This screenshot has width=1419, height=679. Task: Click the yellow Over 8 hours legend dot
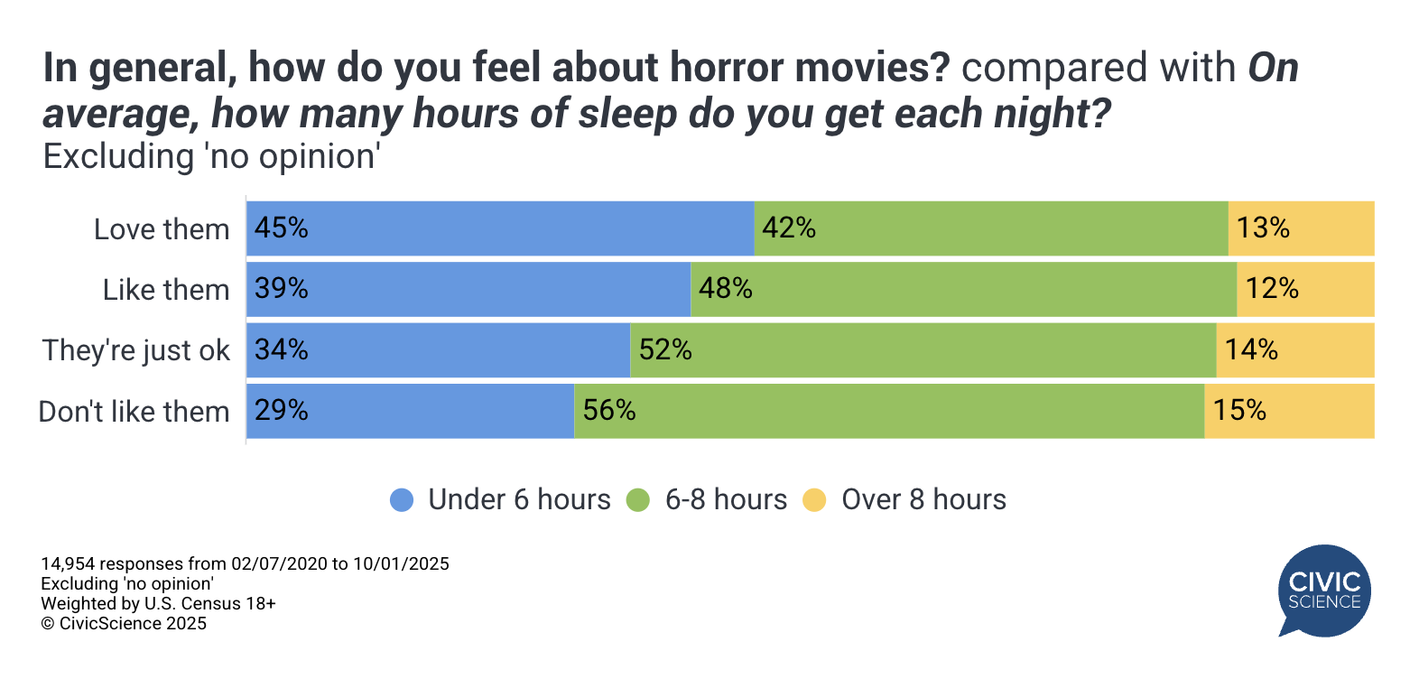(814, 500)
